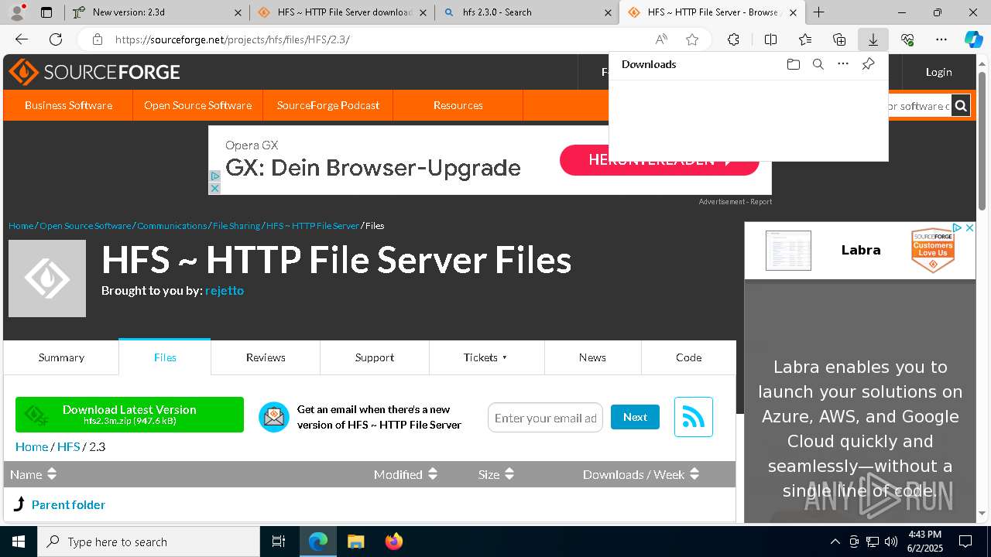Image resolution: width=991 pixels, height=557 pixels.
Task: Sort files by Name column
Action: tap(33, 474)
